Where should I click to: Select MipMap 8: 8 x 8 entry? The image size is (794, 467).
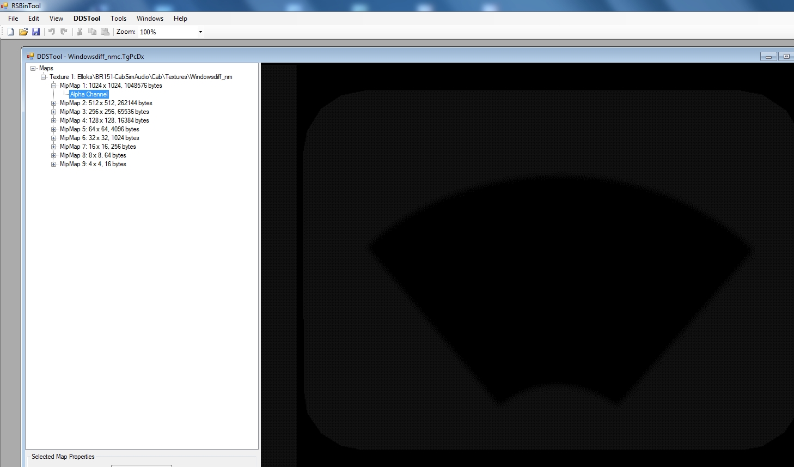click(x=93, y=155)
